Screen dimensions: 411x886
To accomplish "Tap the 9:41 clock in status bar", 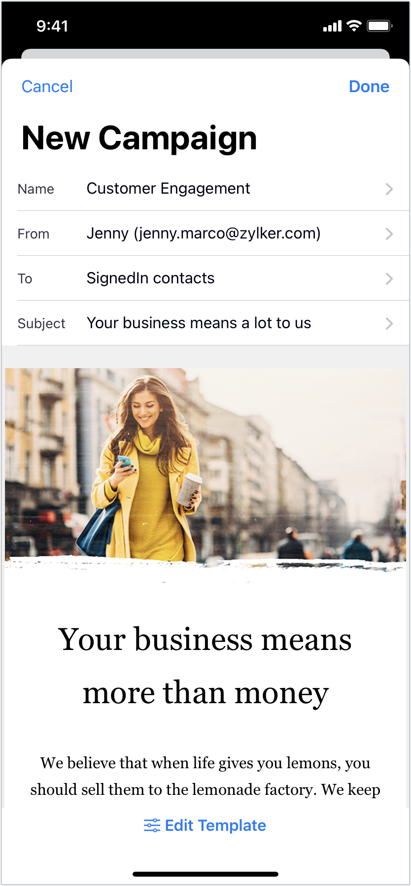I will 52,26.
